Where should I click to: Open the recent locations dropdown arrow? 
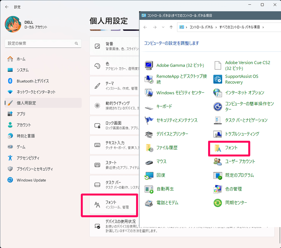coord(163,27)
